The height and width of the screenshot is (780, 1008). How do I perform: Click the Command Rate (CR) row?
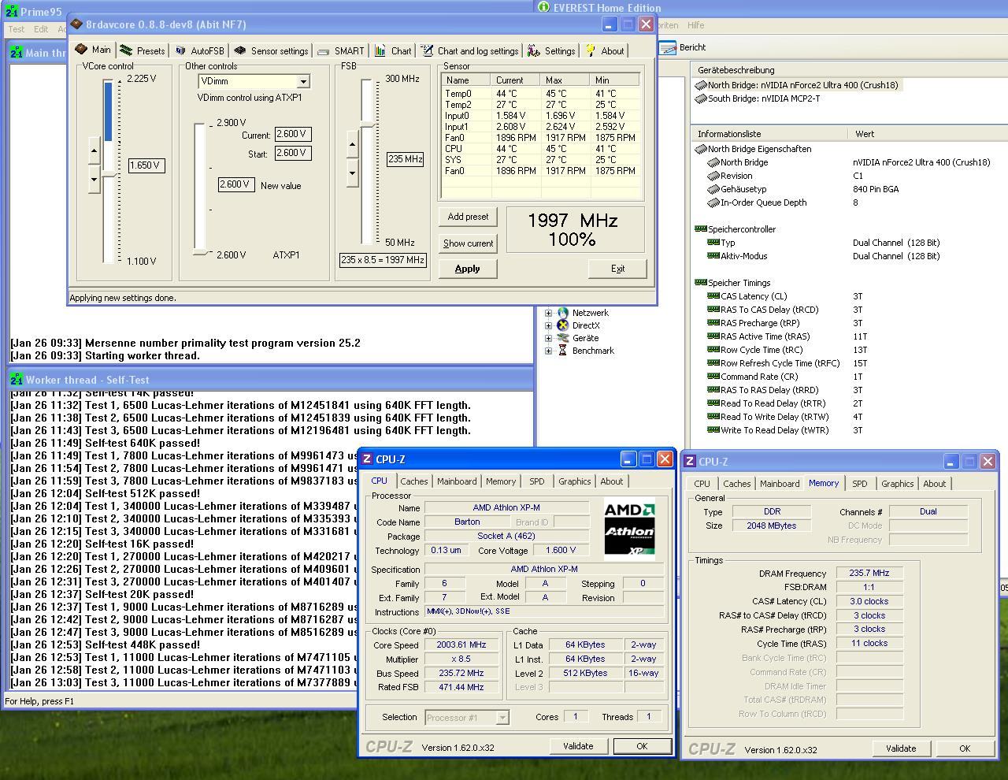(x=850, y=377)
